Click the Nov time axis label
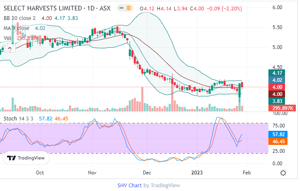 [x=92, y=172]
